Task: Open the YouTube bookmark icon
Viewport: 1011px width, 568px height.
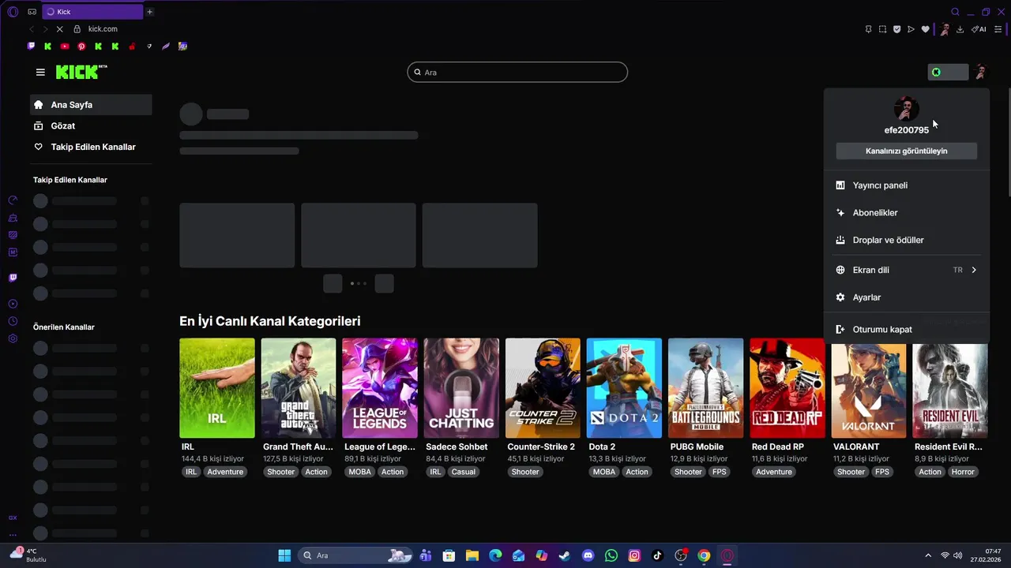Action: [x=65, y=47]
